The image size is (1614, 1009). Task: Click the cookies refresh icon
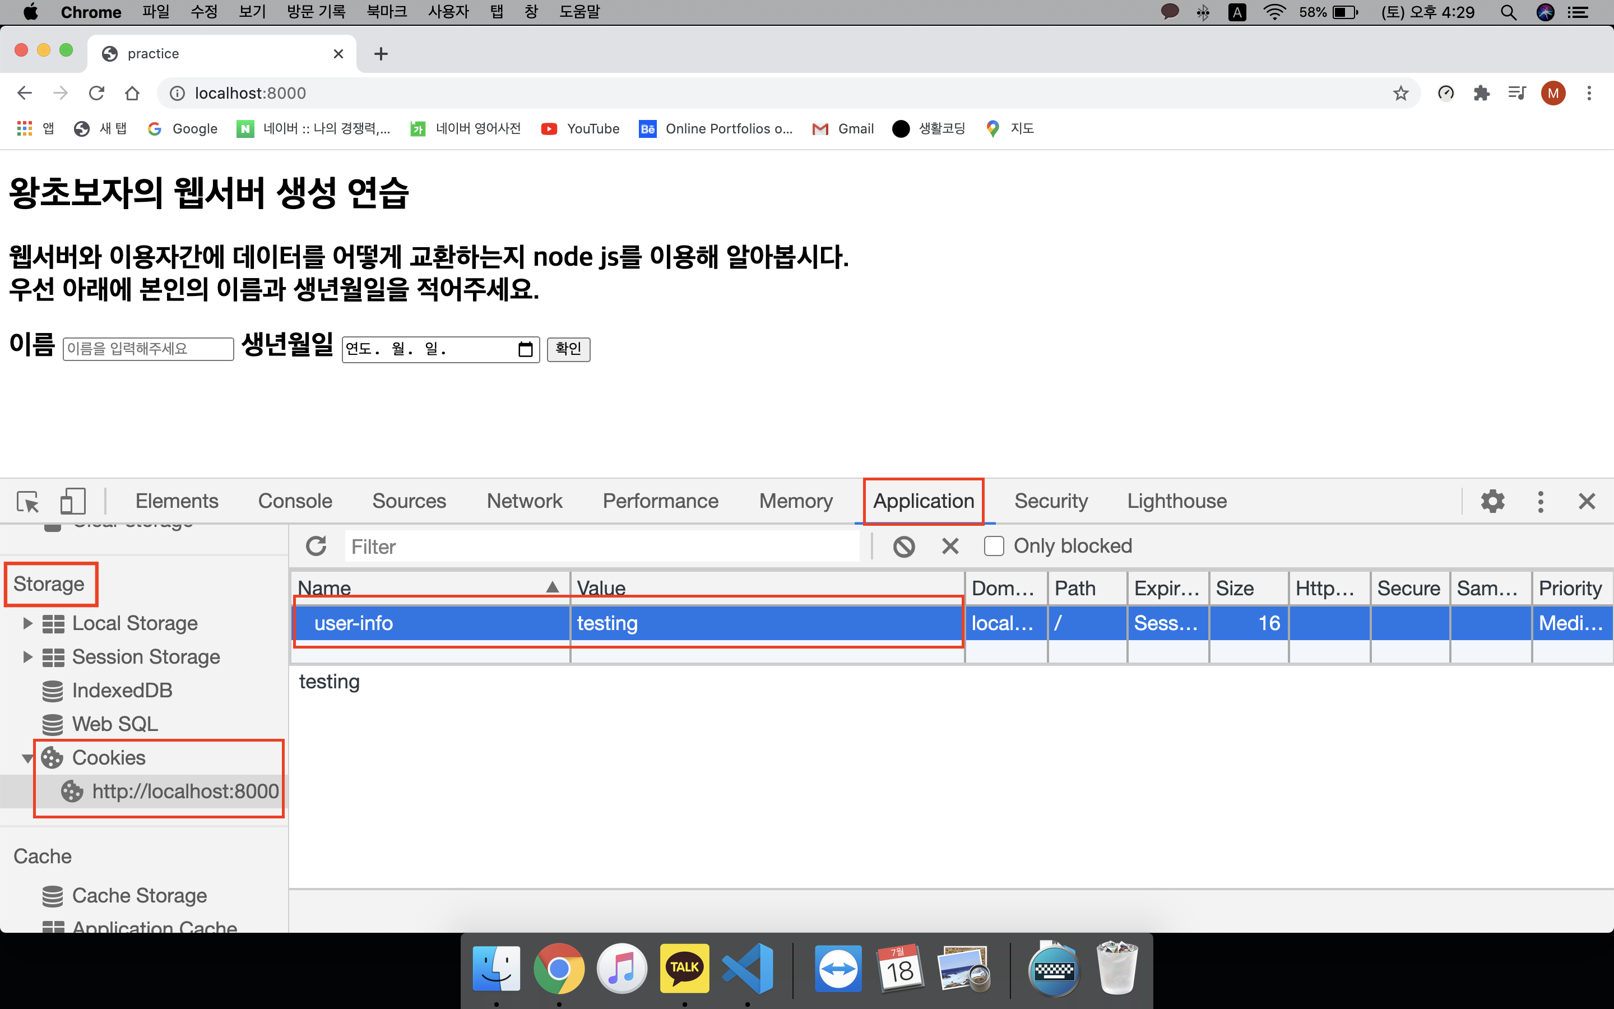pyautogui.click(x=316, y=546)
